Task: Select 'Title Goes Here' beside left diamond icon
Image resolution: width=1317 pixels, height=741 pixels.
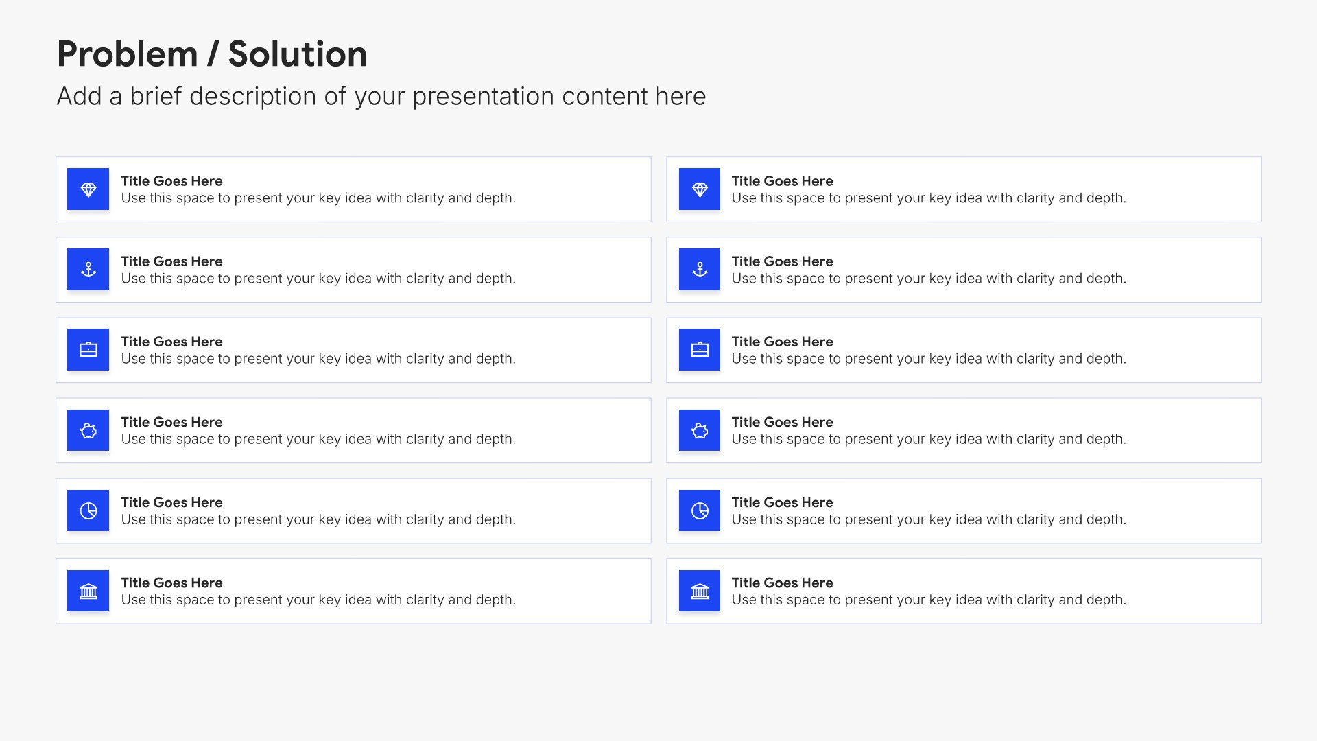Action: [171, 181]
